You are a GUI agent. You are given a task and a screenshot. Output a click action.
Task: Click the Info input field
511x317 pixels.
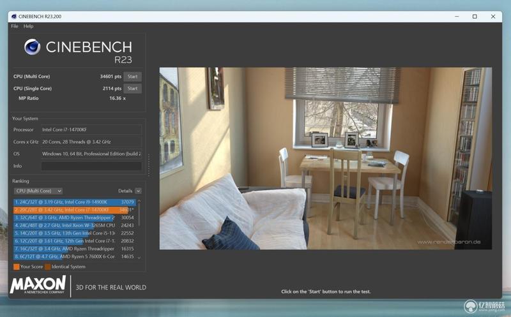coord(91,166)
